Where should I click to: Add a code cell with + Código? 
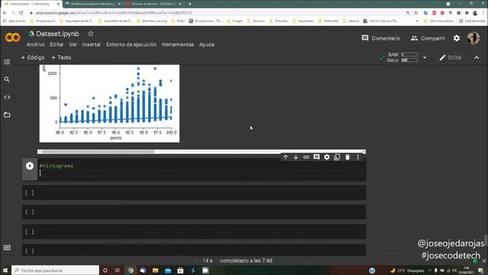(33, 58)
